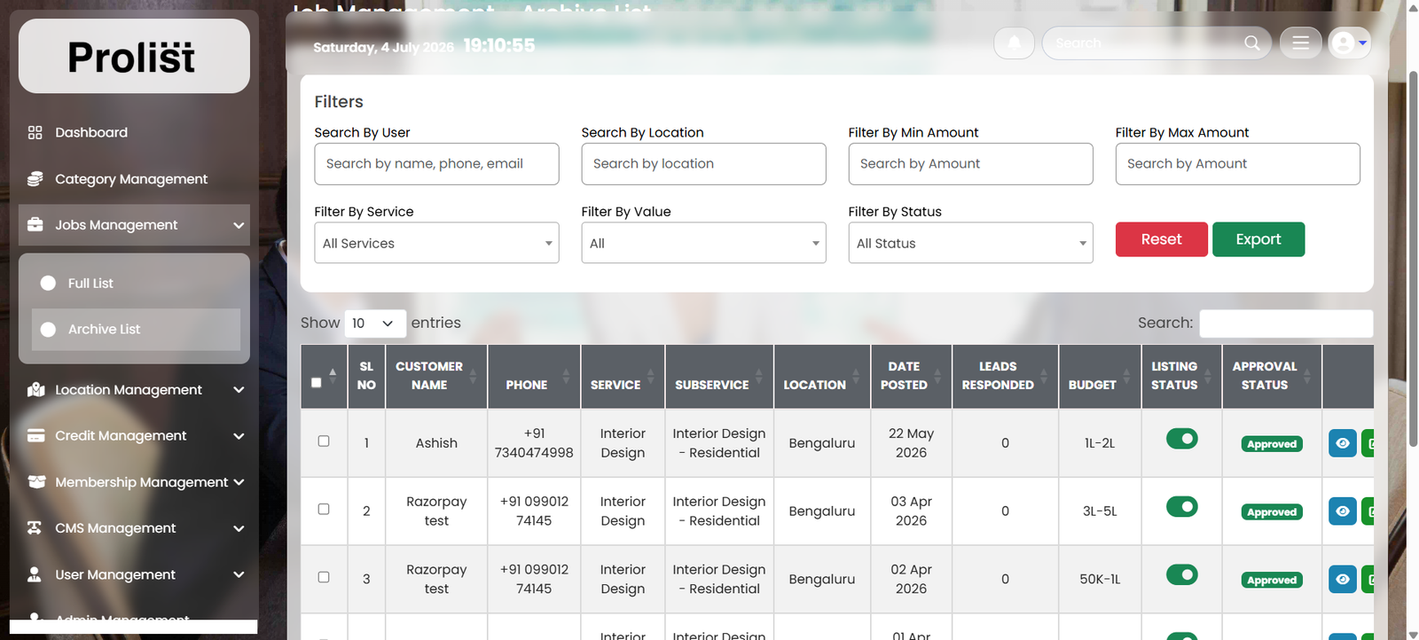This screenshot has width=1419, height=640.
Task: Click the Archive List circle bullet icon
Action: (x=48, y=329)
